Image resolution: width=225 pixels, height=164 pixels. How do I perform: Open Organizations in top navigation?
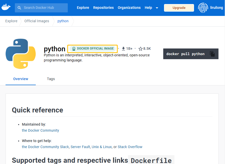pyautogui.click(x=129, y=8)
